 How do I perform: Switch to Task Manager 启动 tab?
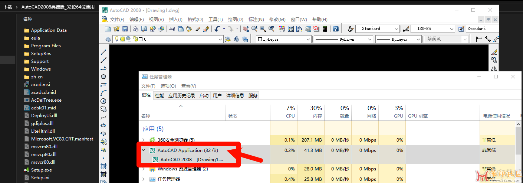tap(204, 95)
